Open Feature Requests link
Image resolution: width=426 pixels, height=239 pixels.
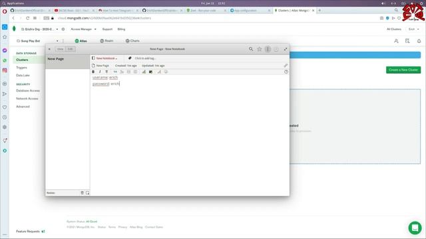pos(30,232)
